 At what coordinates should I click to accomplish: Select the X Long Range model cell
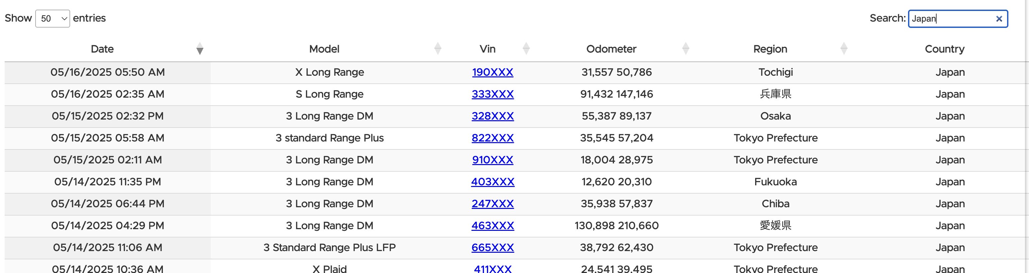pyautogui.click(x=330, y=72)
